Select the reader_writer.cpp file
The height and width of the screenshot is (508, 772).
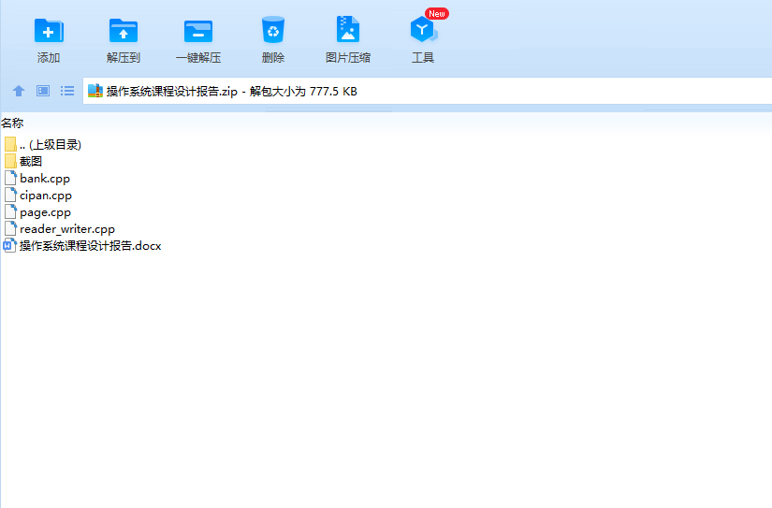59,229
